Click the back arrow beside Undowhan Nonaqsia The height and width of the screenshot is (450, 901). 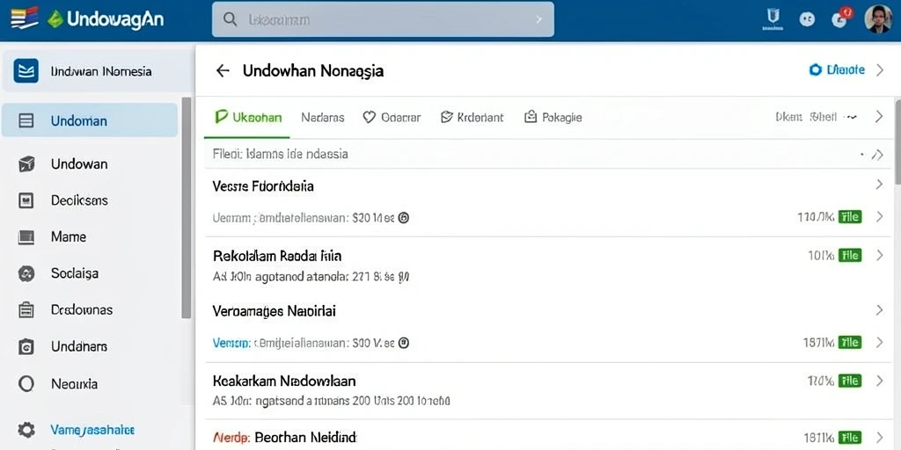[x=223, y=70]
